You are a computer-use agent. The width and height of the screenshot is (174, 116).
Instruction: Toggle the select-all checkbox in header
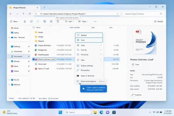[x=34, y=27]
